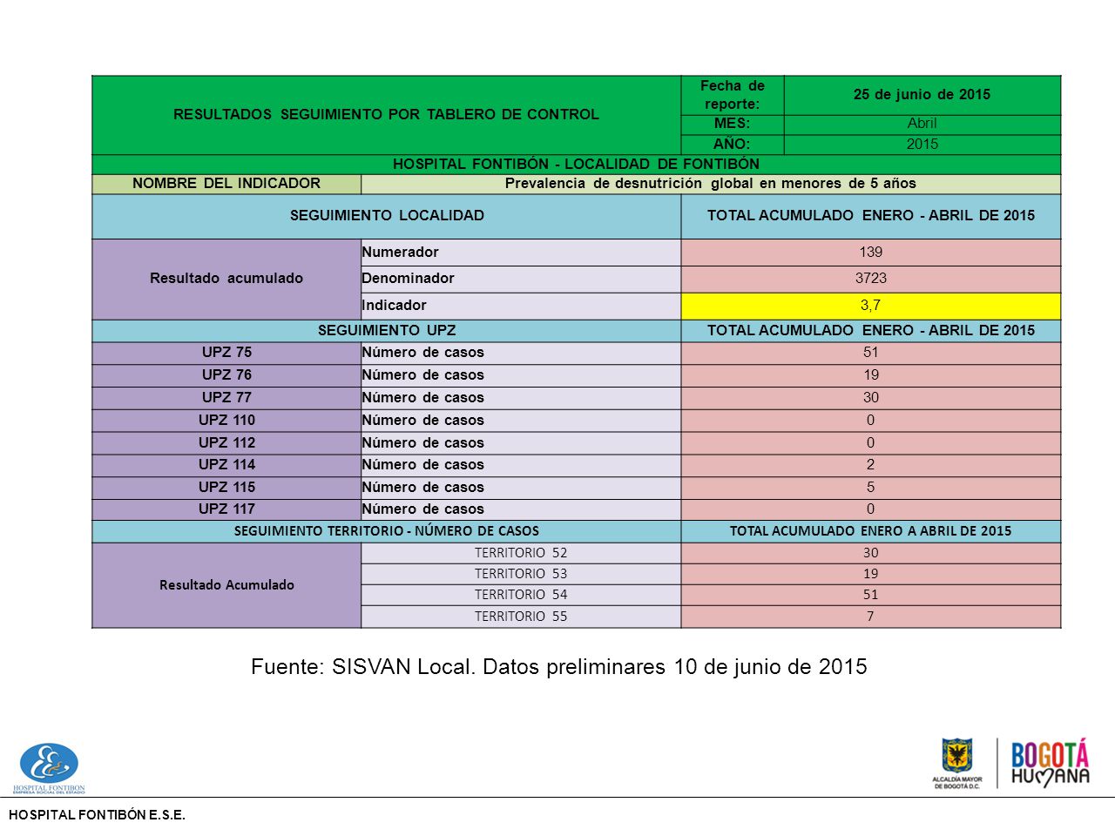Click the Nombre del Indicador label cell
The width and height of the screenshot is (1115, 836).
pos(226,184)
